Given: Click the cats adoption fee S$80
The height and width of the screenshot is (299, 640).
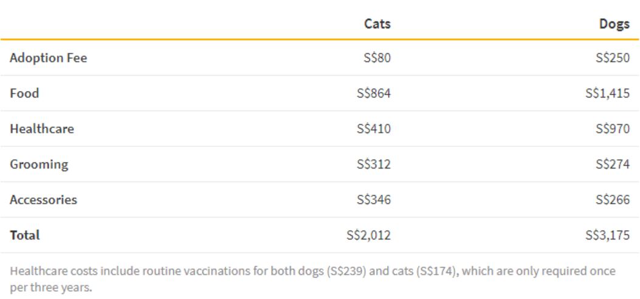Looking at the screenshot, I should click(377, 58).
